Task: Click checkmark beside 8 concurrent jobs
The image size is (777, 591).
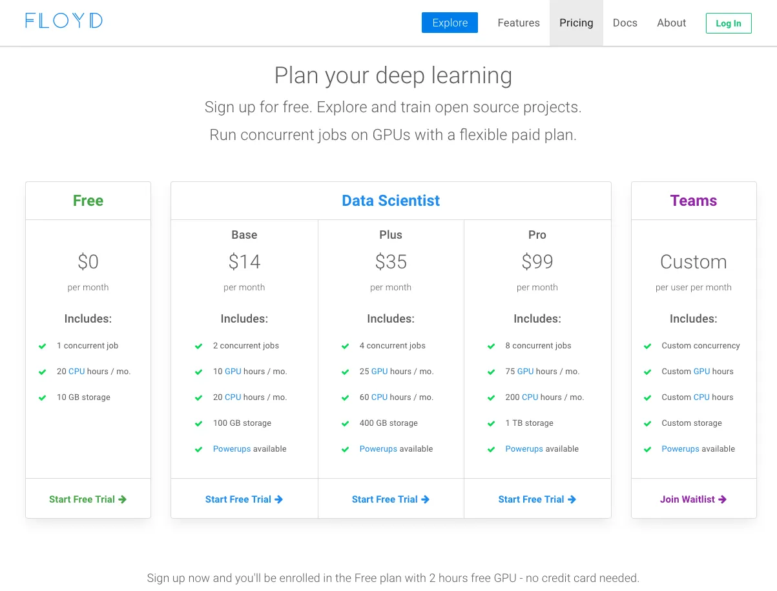Action: (492, 346)
